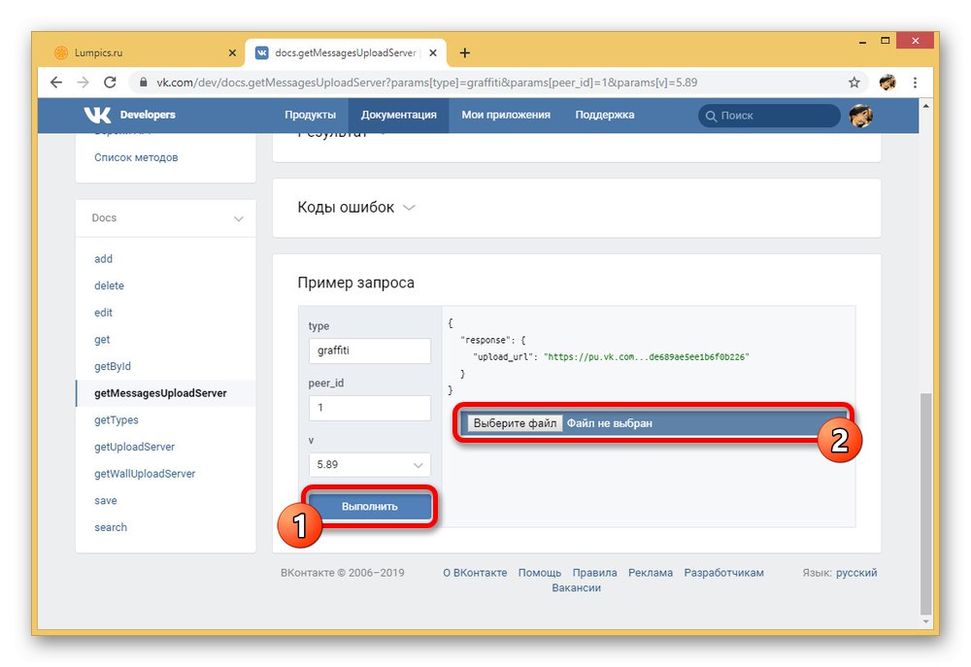971x667 pixels.
Task: Click the Выберите файл button
Action: (x=515, y=423)
